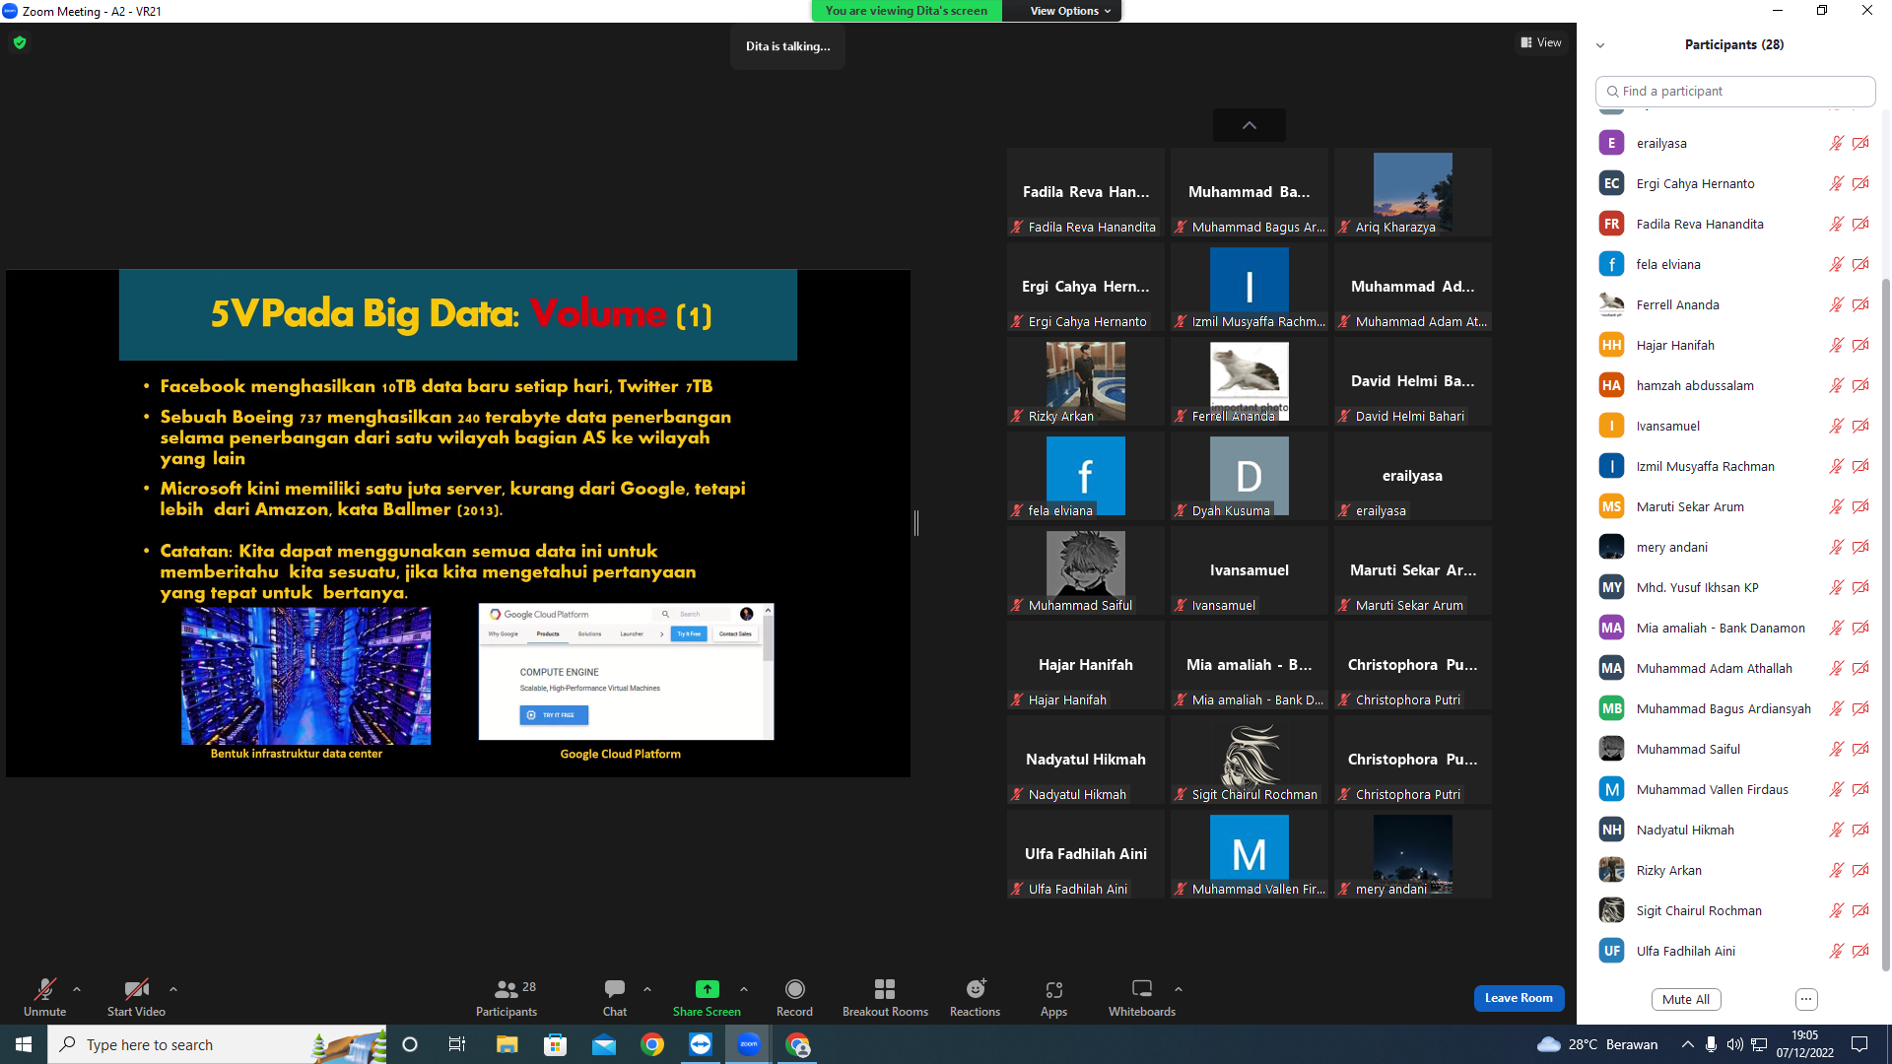1892x1064 pixels.
Task: Select Rizky Arkan video thumbnail
Action: tap(1085, 381)
